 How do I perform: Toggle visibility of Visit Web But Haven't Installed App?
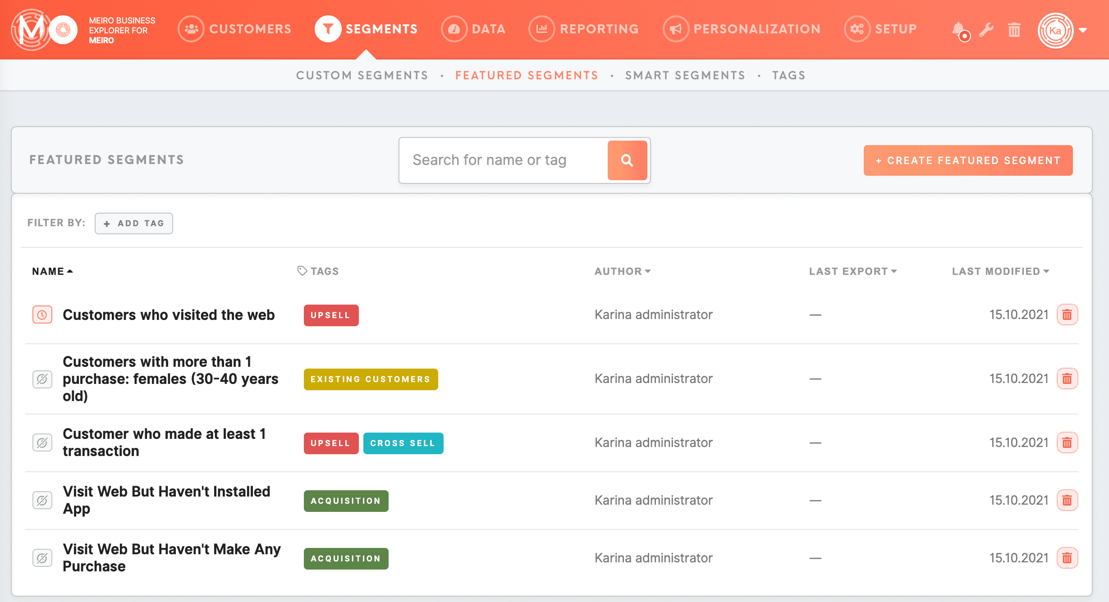(x=42, y=500)
